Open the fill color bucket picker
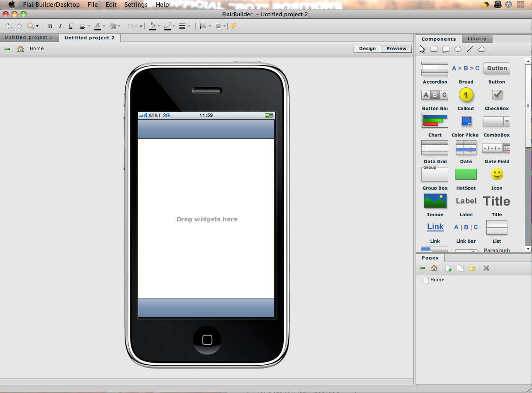This screenshot has width=532, height=393. pyautogui.click(x=154, y=26)
